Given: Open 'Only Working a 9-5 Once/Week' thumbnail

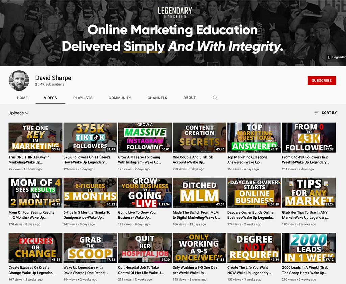Looking at the screenshot, I should [199, 248].
